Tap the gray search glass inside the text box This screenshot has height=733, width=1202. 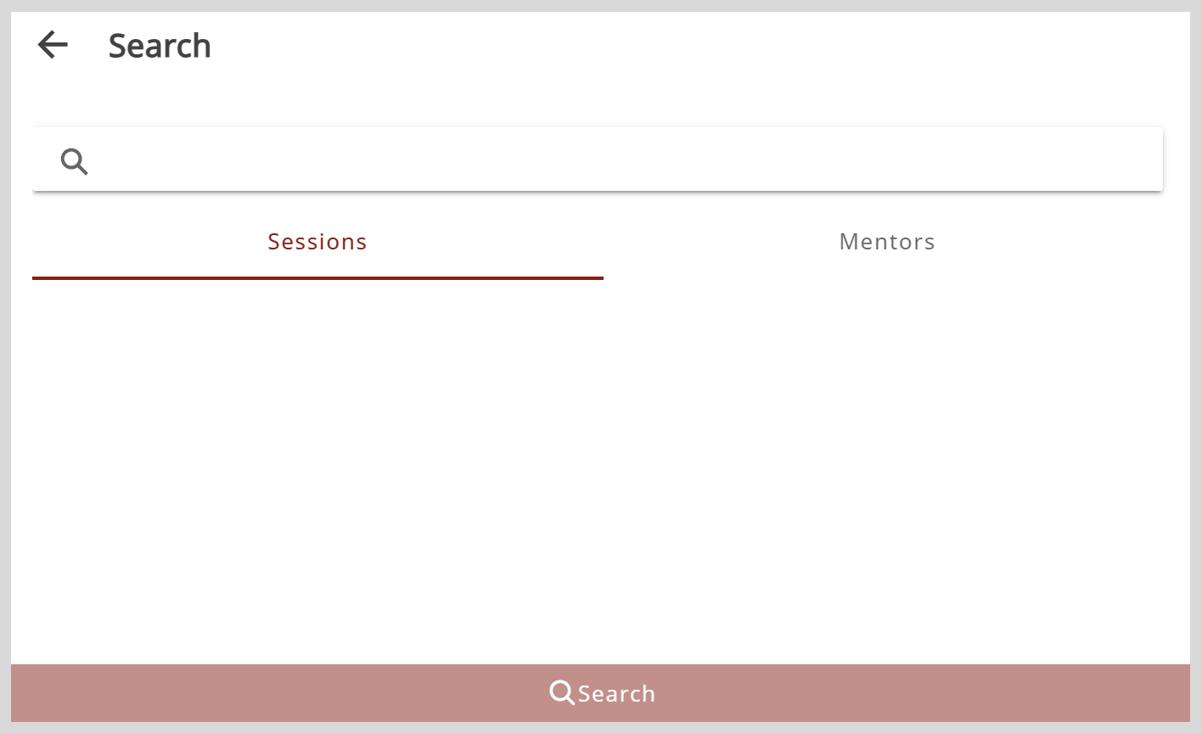pos(75,160)
